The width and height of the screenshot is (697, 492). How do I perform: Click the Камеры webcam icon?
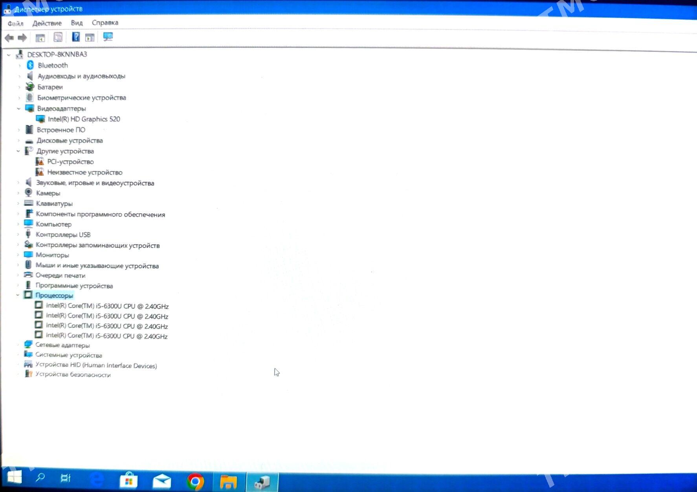[x=29, y=193]
